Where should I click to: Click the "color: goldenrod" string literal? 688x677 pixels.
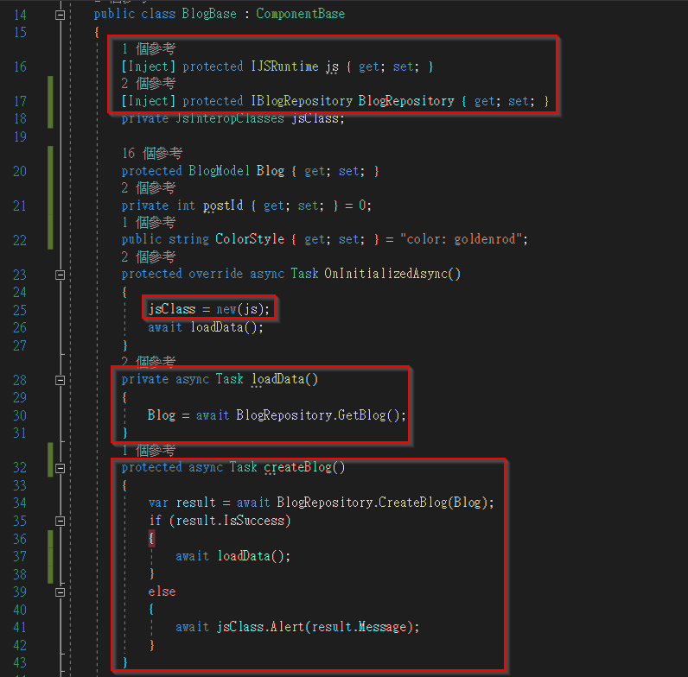coord(462,239)
